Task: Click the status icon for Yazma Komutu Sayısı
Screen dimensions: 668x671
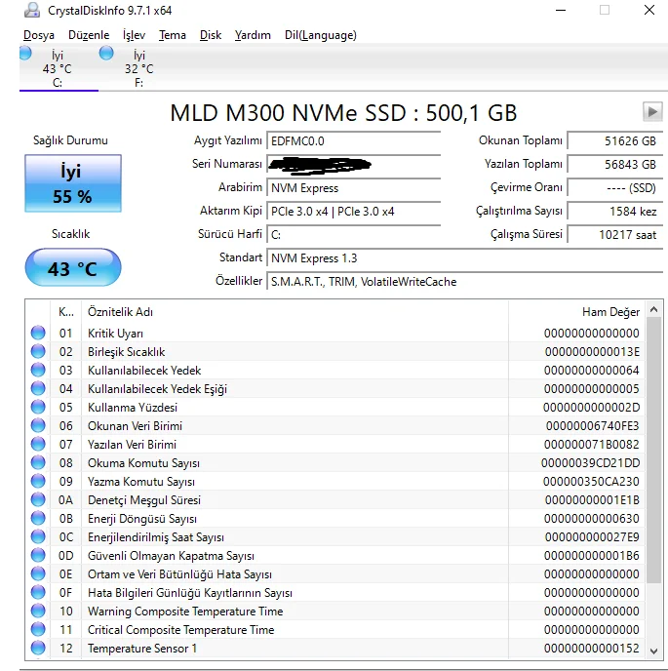Action: 38,482
